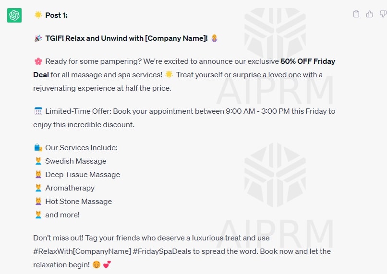Click the Post 1 heading text
The image size is (387, 274).
[x=56, y=15]
